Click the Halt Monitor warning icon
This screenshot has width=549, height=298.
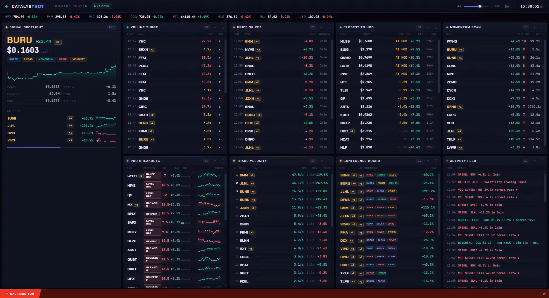(7, 294)
